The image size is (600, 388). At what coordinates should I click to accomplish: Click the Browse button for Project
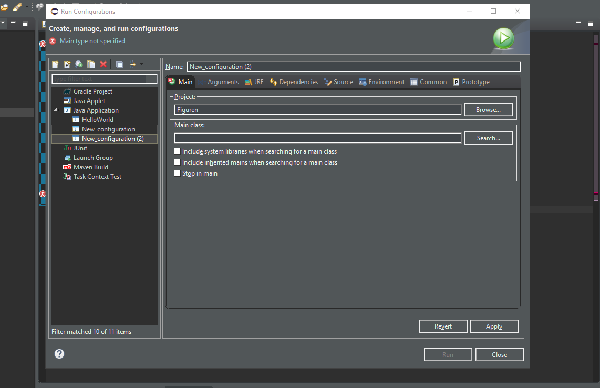tap(488, 109)
